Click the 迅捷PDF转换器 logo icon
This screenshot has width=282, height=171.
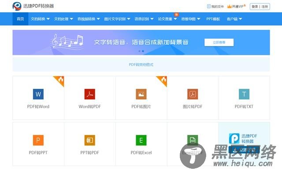tap(17, 6)
